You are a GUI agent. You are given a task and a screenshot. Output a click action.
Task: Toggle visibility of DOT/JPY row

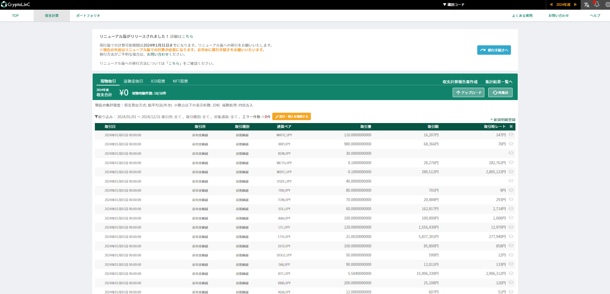[511, 246]
